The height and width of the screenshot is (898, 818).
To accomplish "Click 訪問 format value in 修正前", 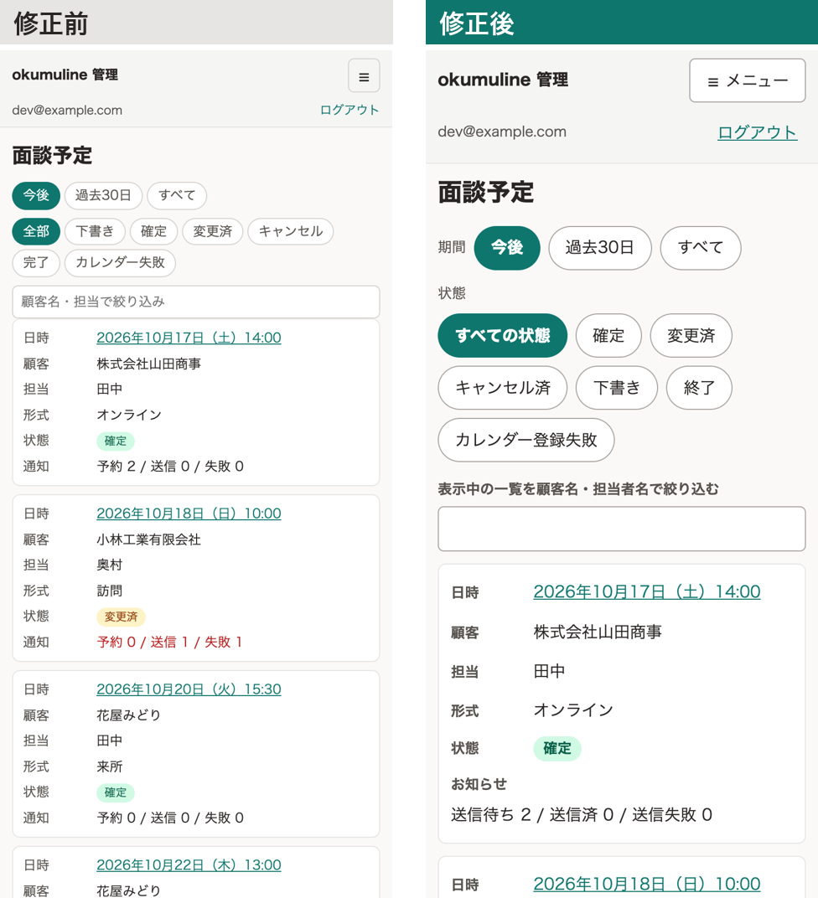I will (x=110, y=591).
